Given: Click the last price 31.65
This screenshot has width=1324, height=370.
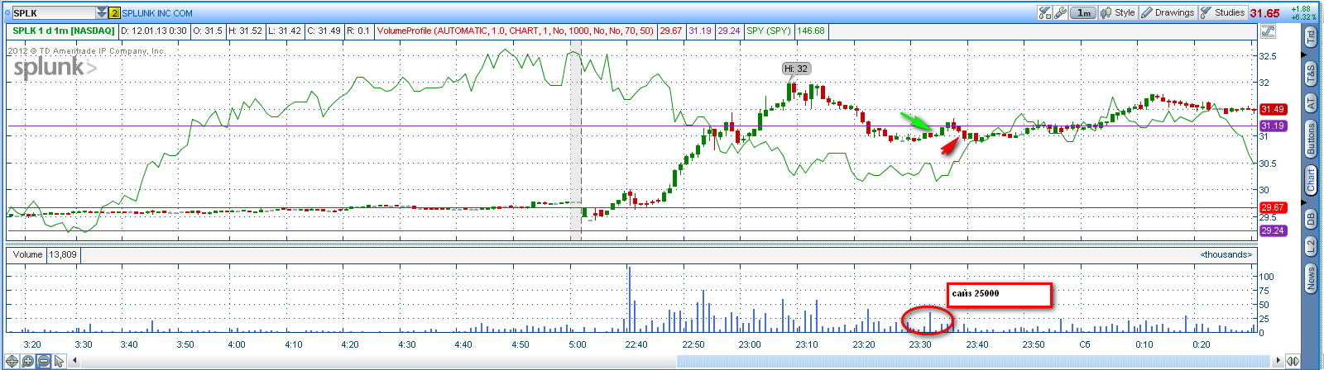Looking at the screenshot, I should click(x=1264, y=13).
